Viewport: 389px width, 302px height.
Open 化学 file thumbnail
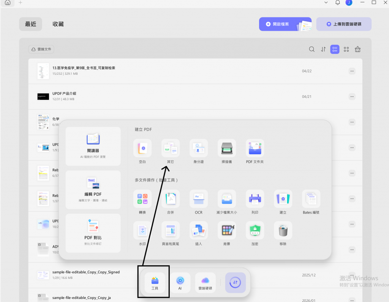(x=43, y=122)
